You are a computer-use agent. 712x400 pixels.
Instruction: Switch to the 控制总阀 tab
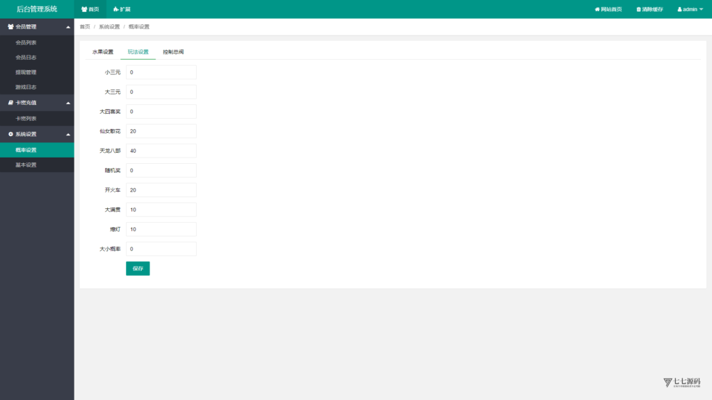(x=173, y=52)
